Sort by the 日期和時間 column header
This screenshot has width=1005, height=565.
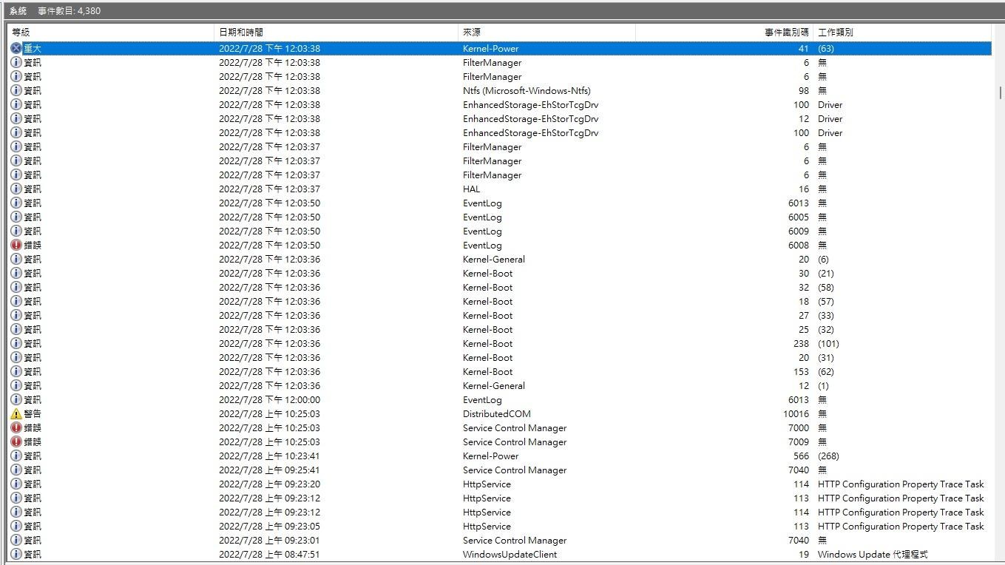tap(336, 33)
